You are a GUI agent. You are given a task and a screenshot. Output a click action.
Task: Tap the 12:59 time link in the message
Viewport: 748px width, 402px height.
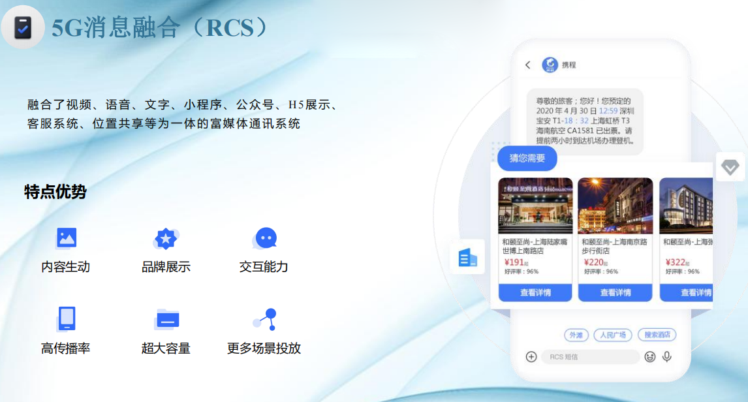pos(608,111)
